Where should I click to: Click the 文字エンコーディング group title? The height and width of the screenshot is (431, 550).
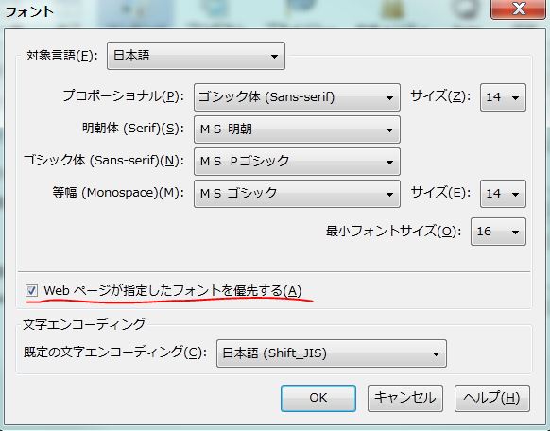pyautogui.click(x=84, y=324)
